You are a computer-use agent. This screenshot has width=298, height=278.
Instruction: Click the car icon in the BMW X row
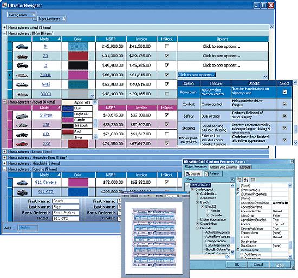click(22, 66)
